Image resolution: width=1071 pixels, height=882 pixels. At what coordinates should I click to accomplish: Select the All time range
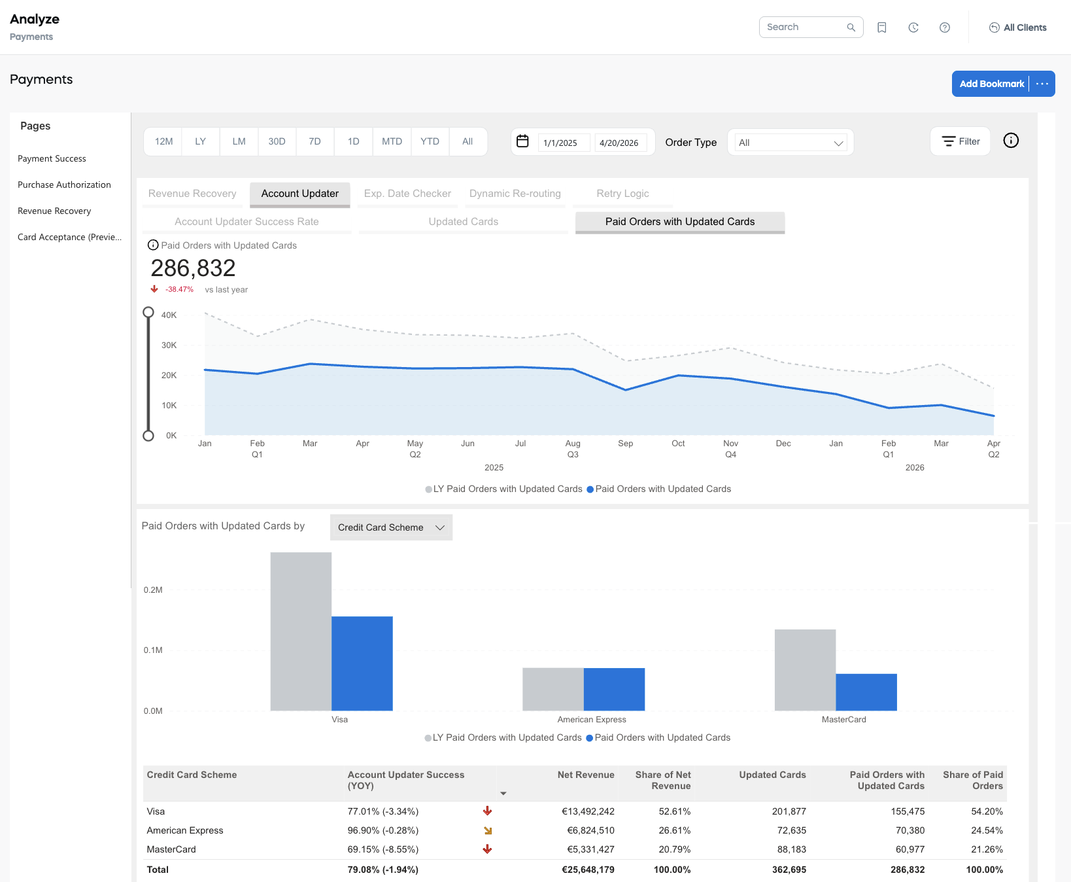pyautogui.click(x=467, y=141)
